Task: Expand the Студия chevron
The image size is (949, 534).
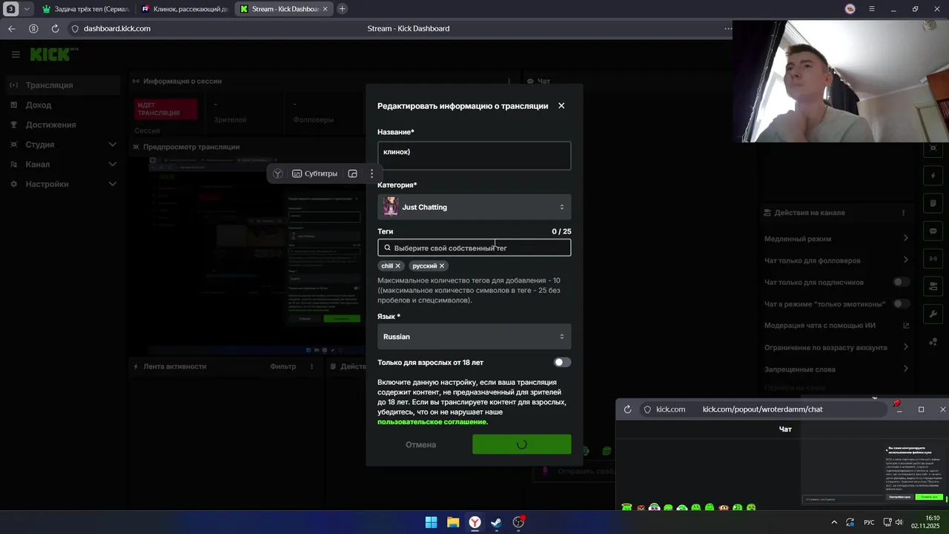Action: [x=113, y=145]
